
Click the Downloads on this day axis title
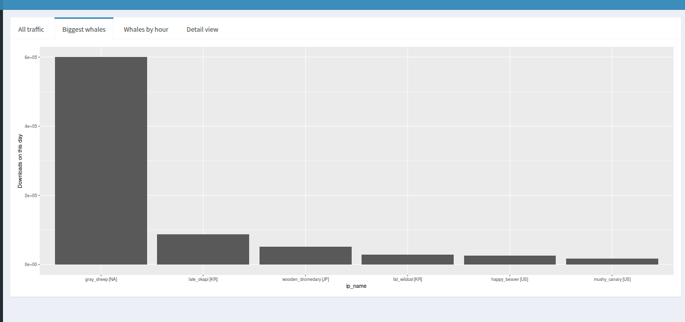pyautogui.click(x=20, y=161)
